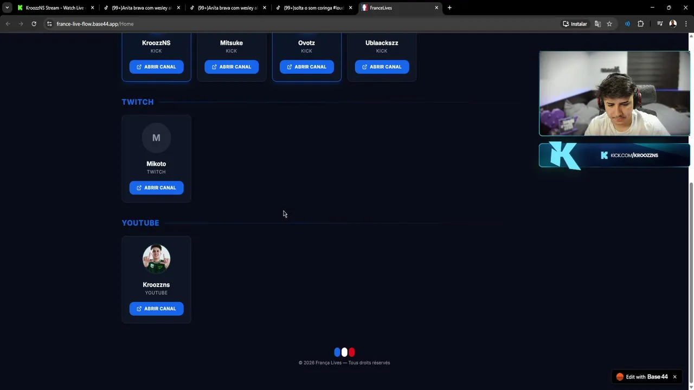Click the Ublaackszz name label

(x=382, y=43)
